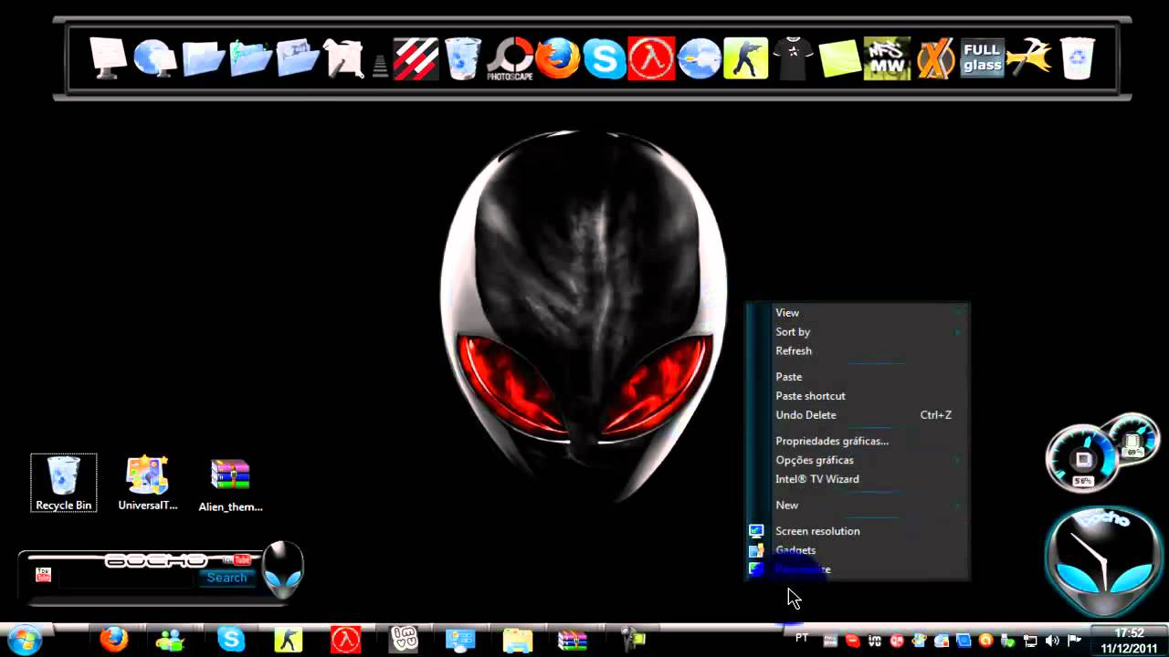
Task: Open the network icon in the system tray
Action: click(x=1030, y=641)
